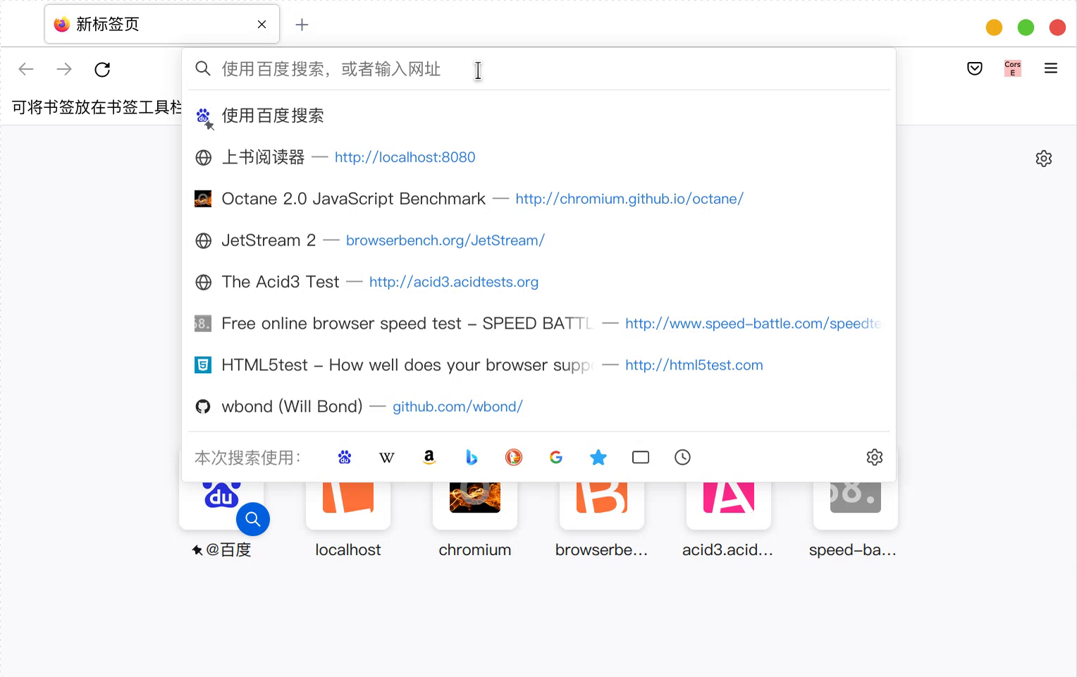Viewport: 1077px width, 677px height.
Task: Open HTML5test suggestion
Action: [x=539, y=365]
